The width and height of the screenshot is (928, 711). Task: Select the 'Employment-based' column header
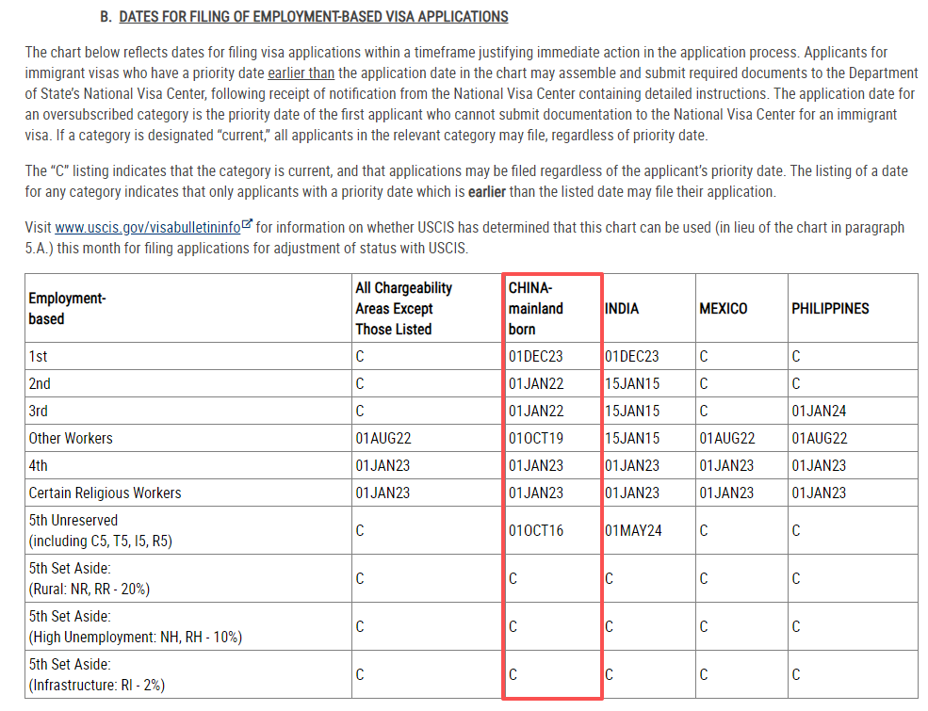coord(67,309)
